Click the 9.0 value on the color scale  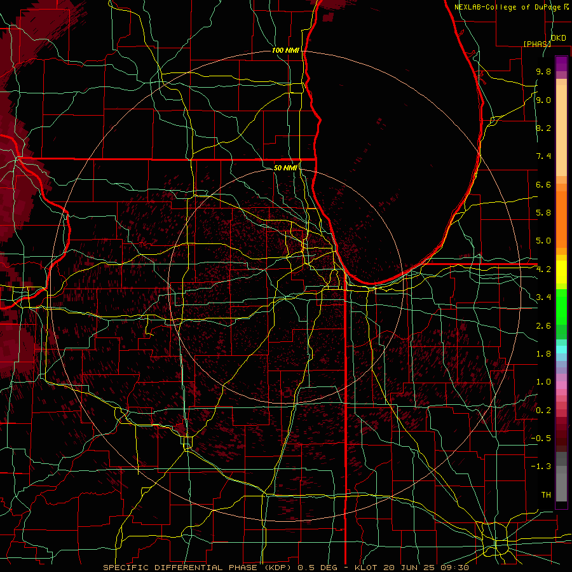[543, 100]
